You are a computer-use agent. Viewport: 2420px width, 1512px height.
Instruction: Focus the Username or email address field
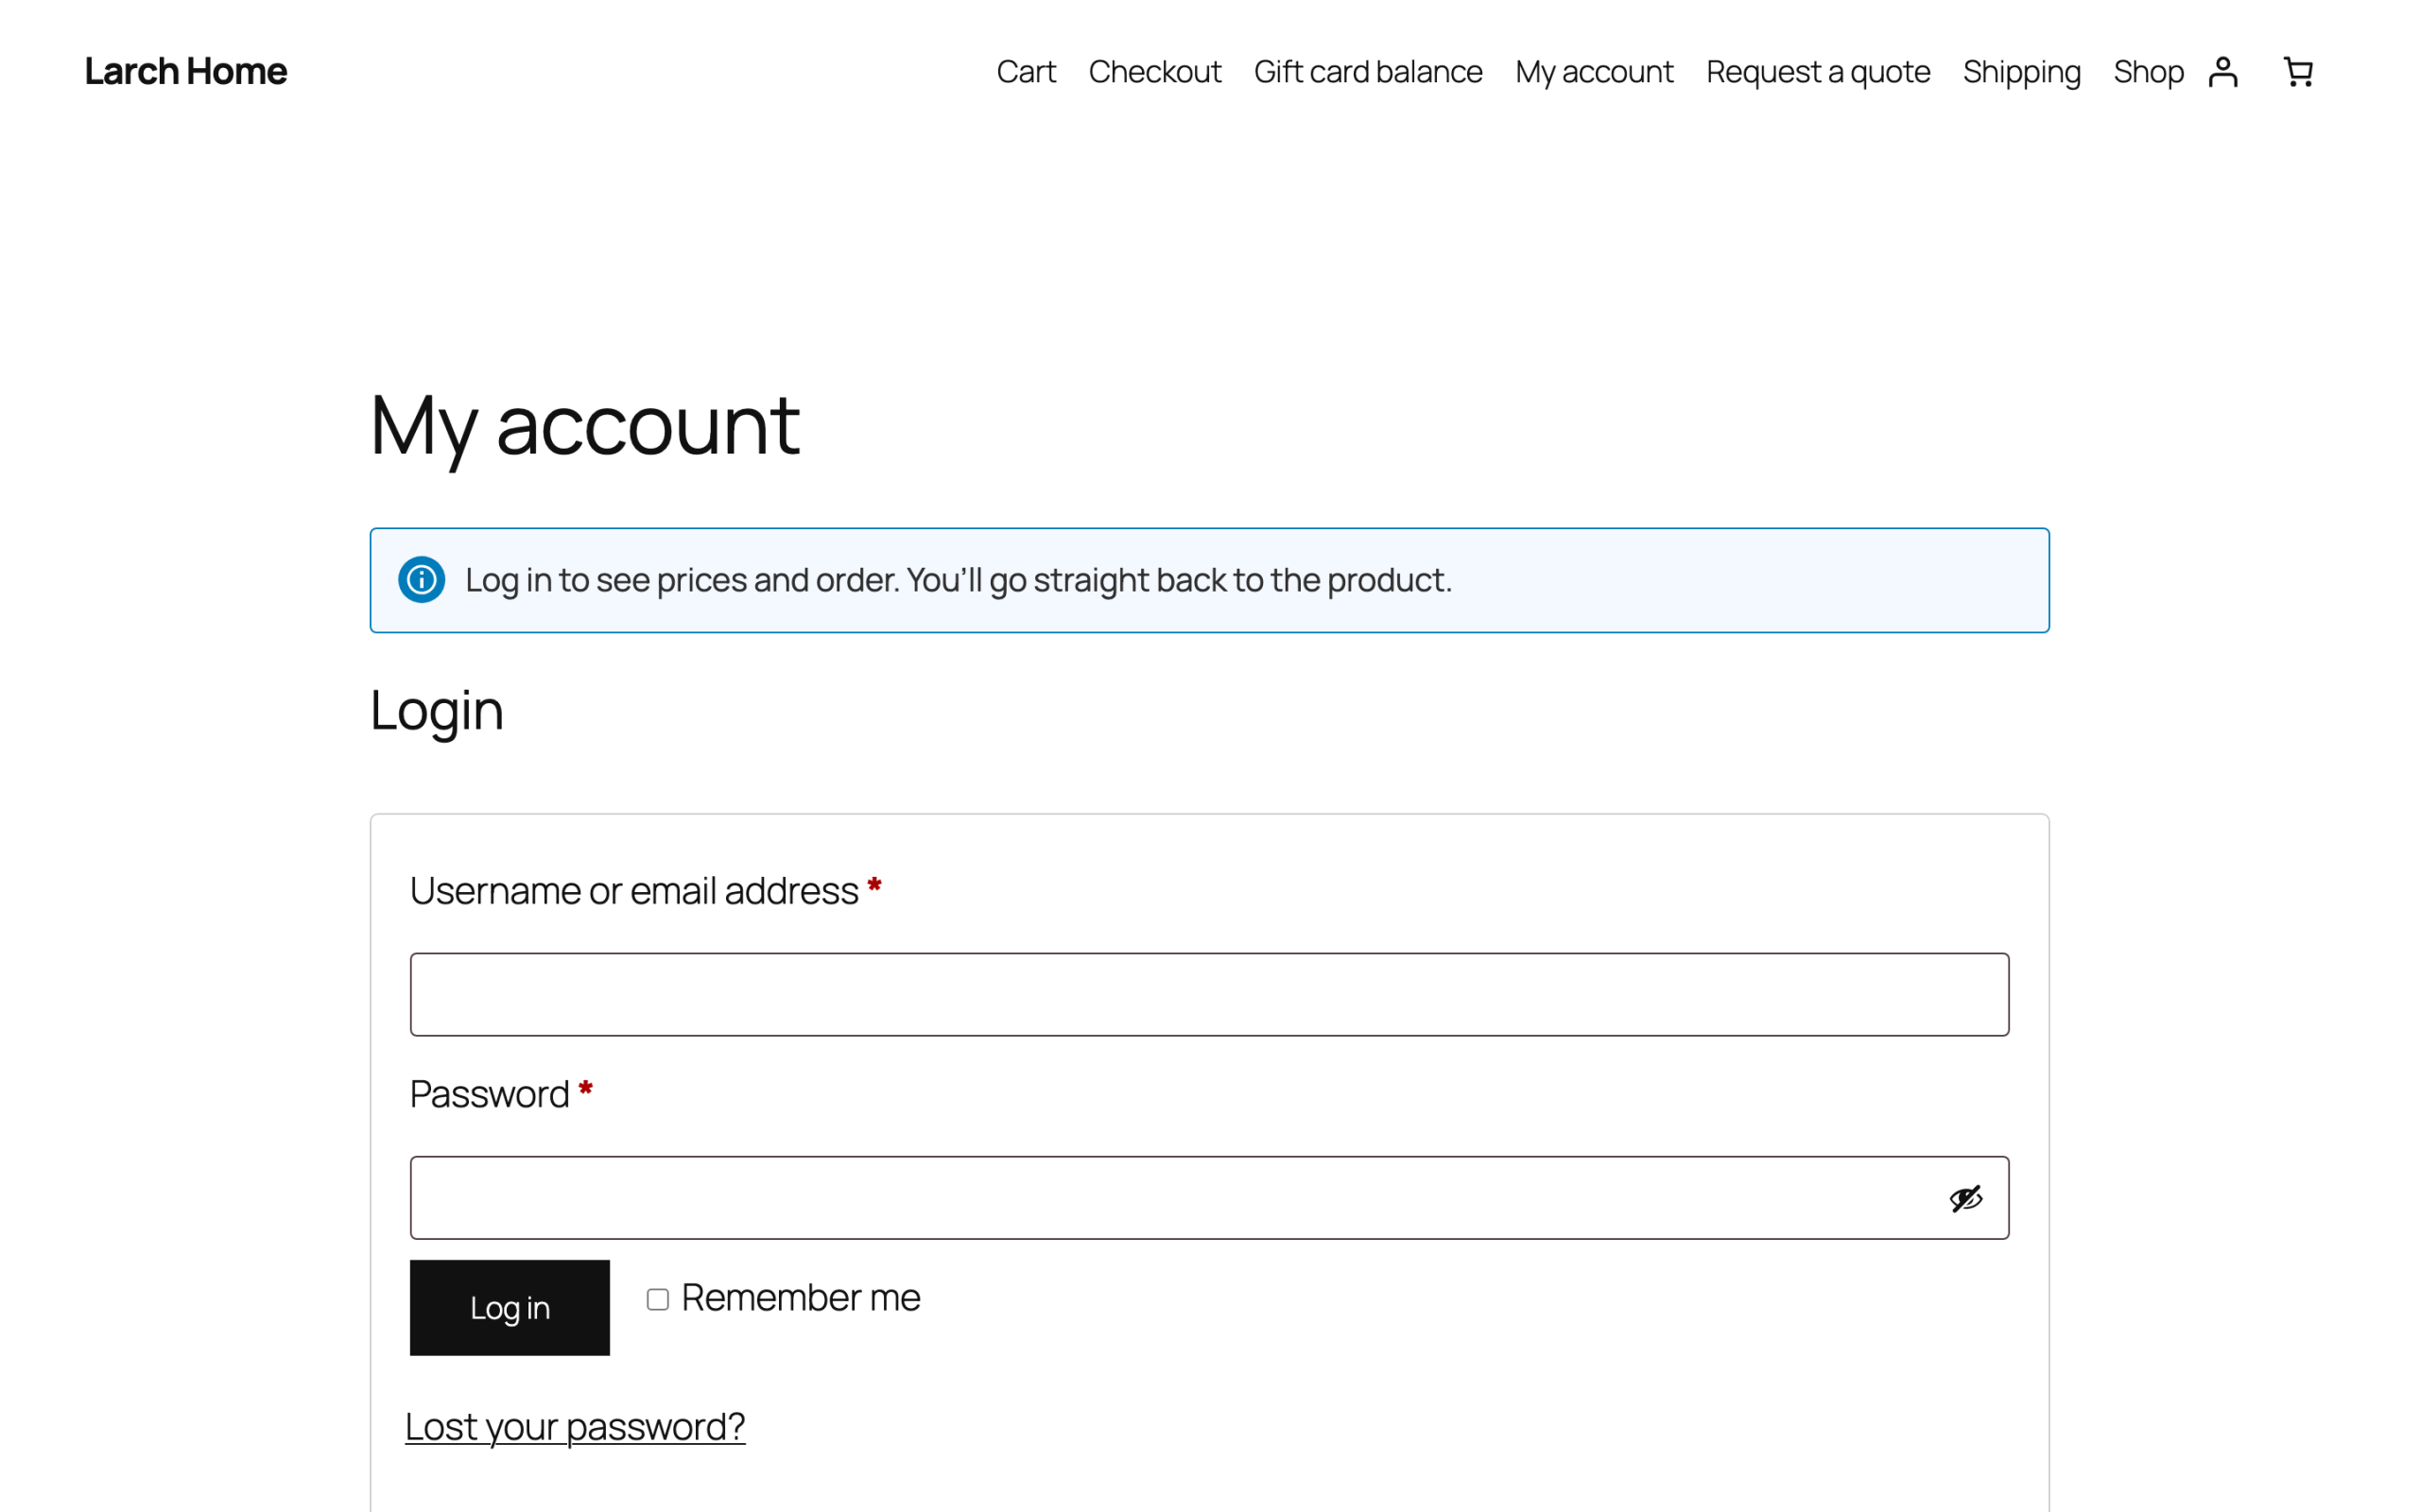click(1209, 995)
